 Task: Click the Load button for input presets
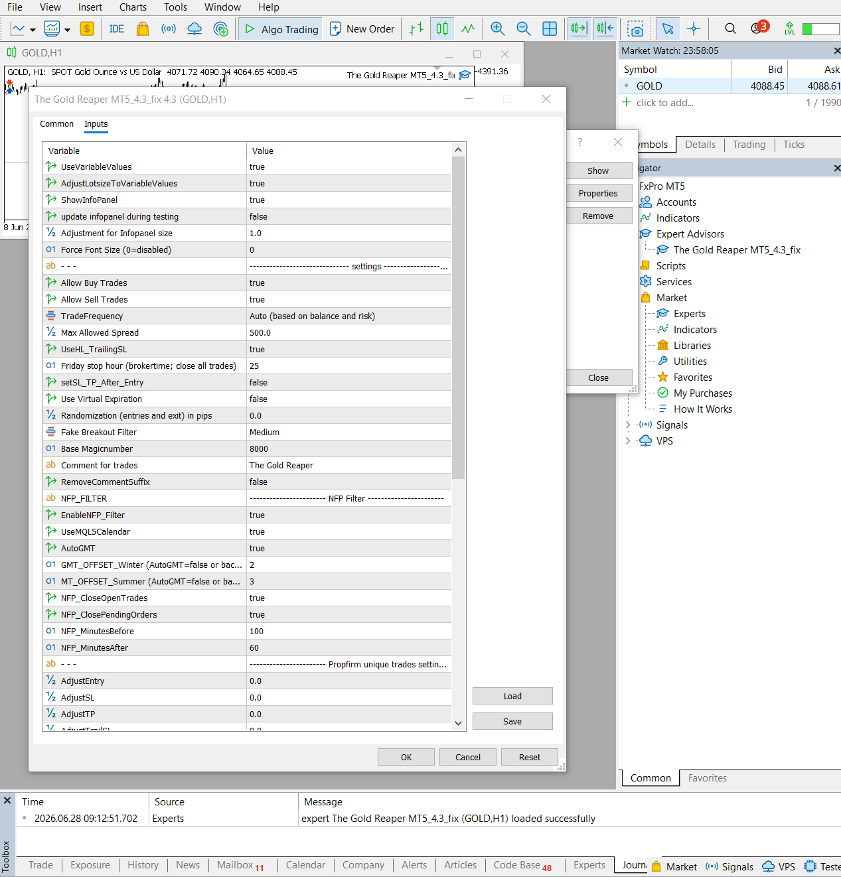512,696
